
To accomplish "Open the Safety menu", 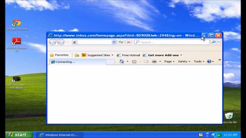I will [x=184, y=61].
